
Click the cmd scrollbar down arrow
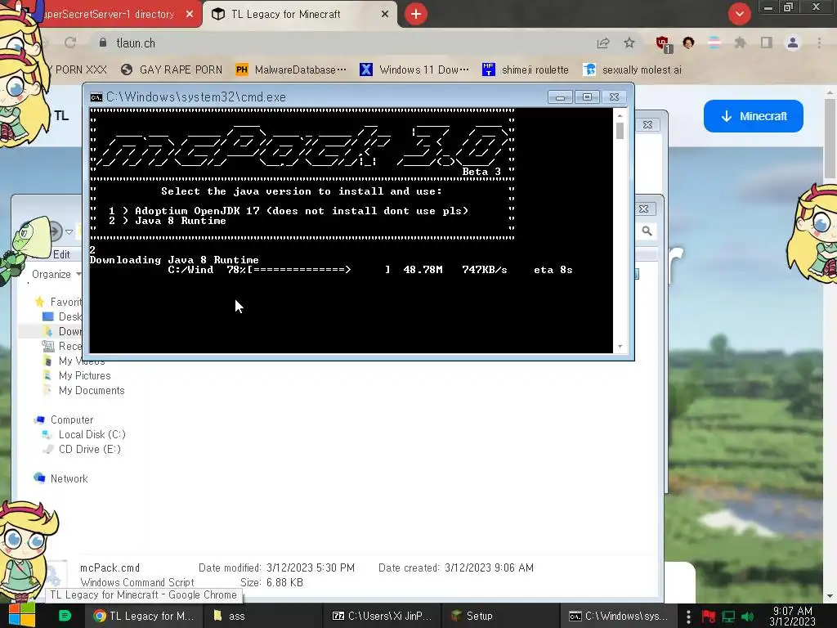(620, 347)
